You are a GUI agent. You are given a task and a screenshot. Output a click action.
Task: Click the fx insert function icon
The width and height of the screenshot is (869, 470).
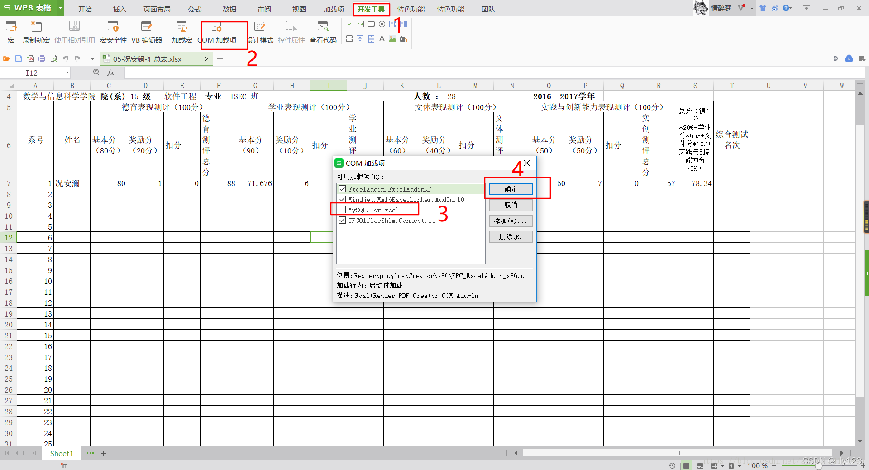pos(111,72)
